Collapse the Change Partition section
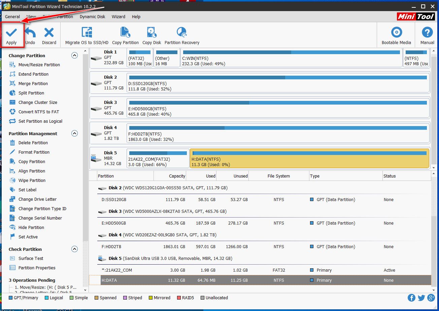The width and height of the screenshot is (439, 311). tap(75, 55)
